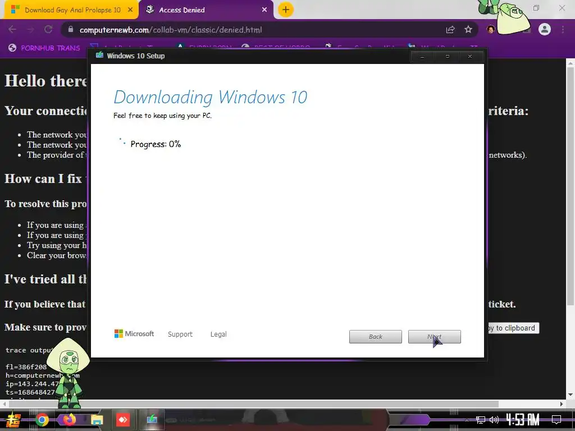Click the horizontal scrollbar of the web page
This screenshot has width=575, height=431.
pos(253,404)
